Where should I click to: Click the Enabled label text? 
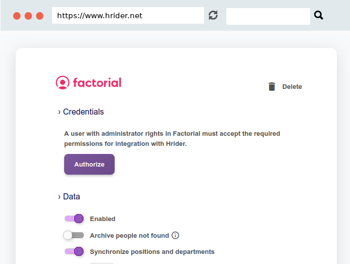[x=103, y=219]
